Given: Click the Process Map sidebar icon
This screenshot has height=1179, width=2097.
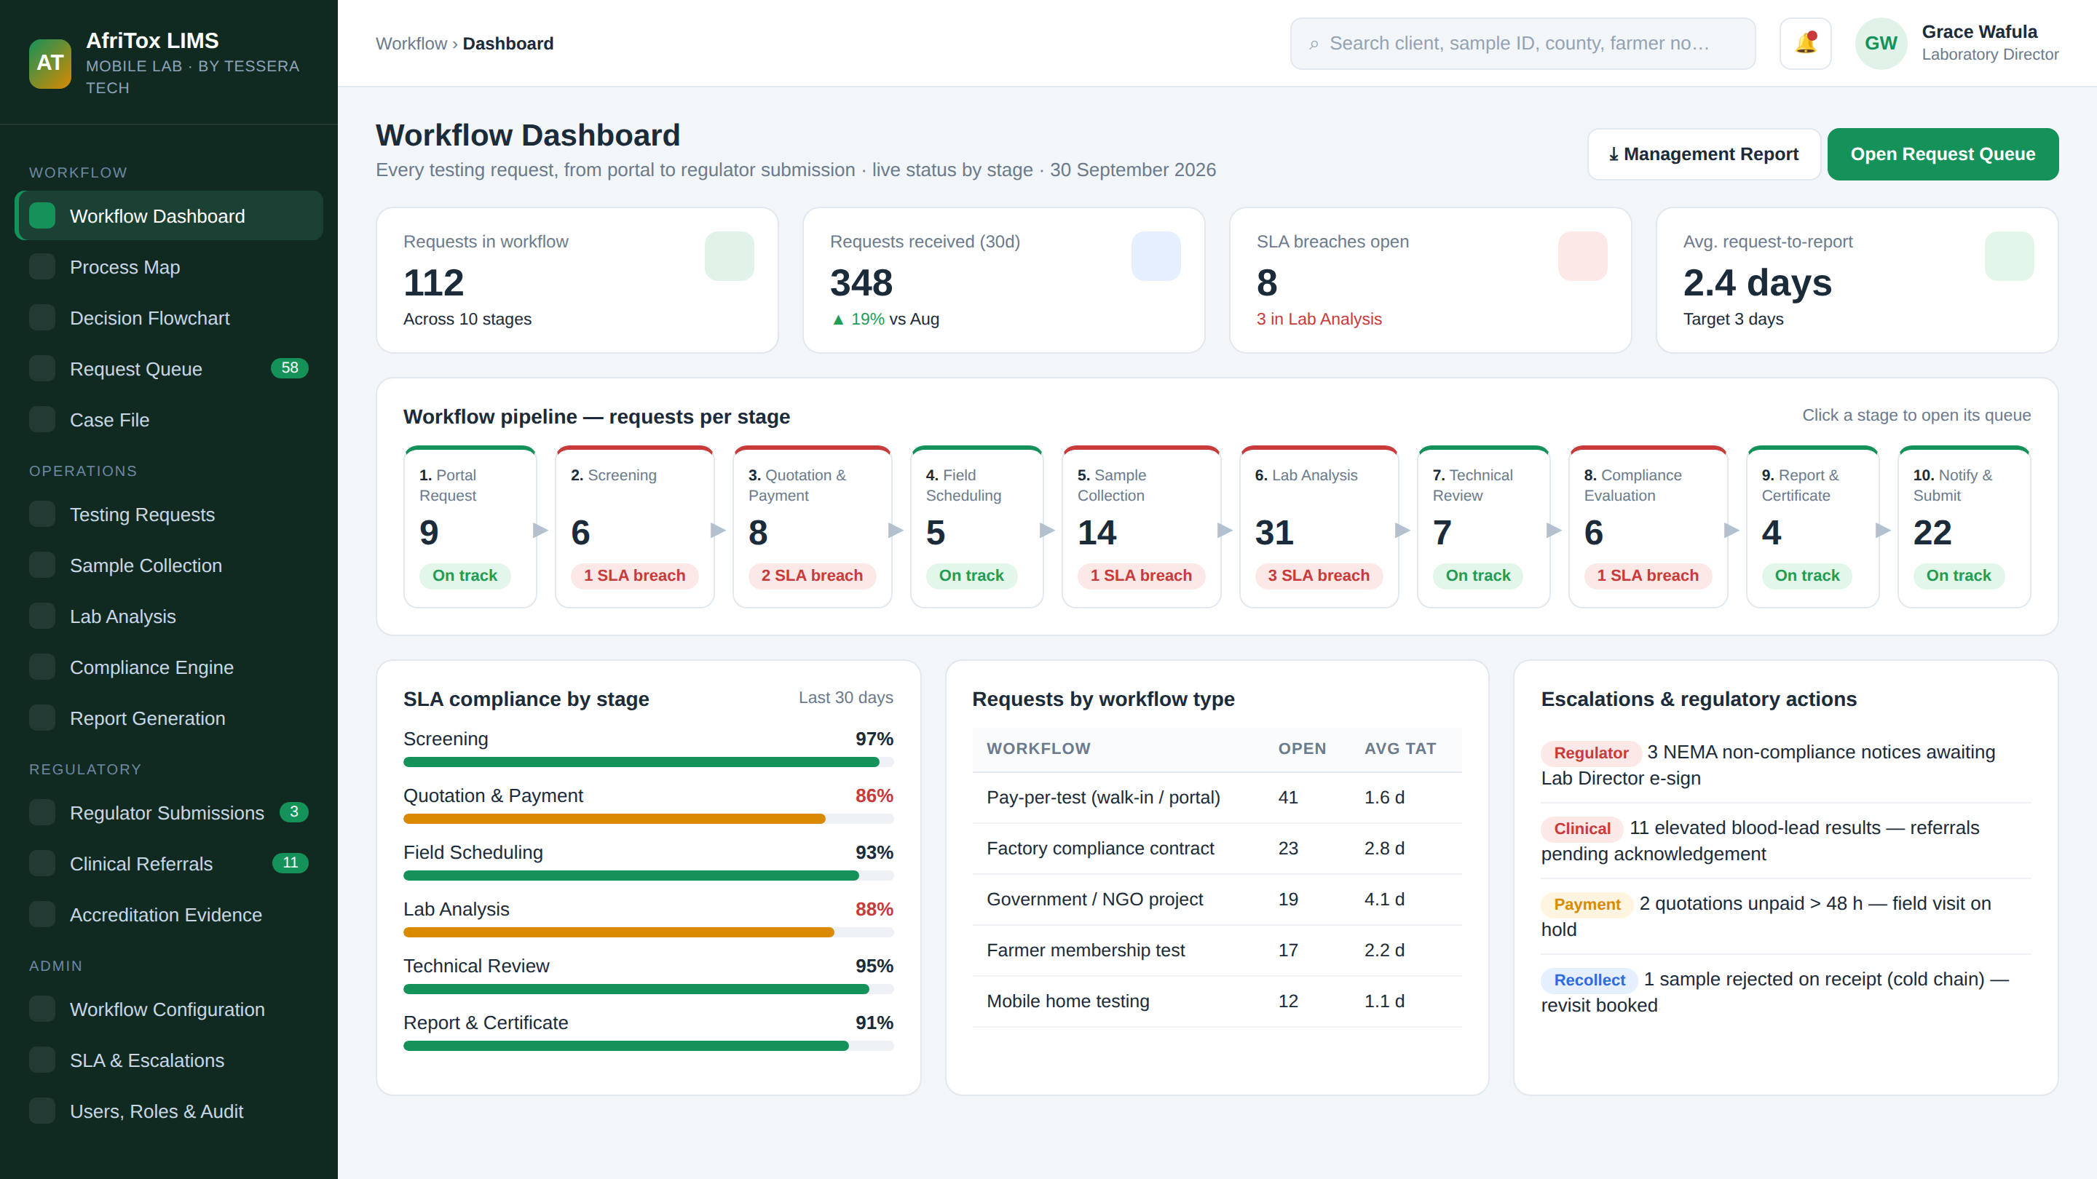Looking at the screenshot, I should click(x=42, y=267).
